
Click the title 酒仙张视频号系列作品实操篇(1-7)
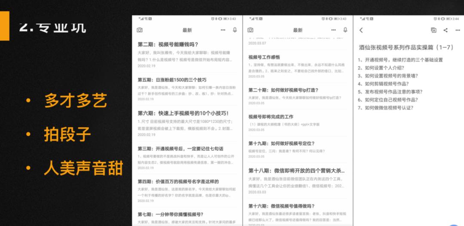pyautogui.click(x=406, y=47)
